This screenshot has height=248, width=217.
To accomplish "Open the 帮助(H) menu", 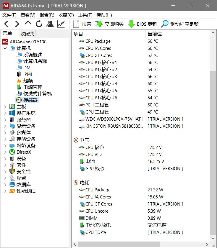I will (104, 15).
